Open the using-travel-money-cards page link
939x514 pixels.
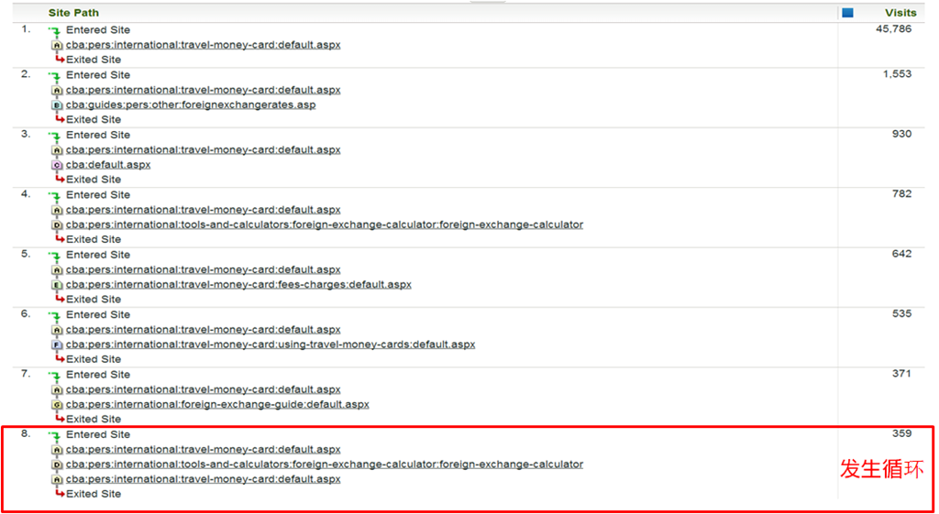point(271,344)
